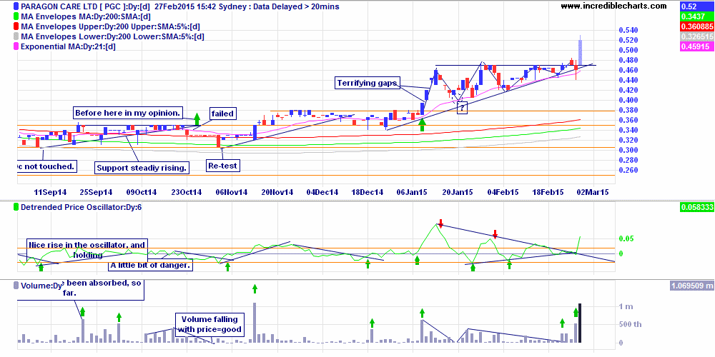Click the 23Oct14 date axis label

pyautogui.click(x=187, y=193)
